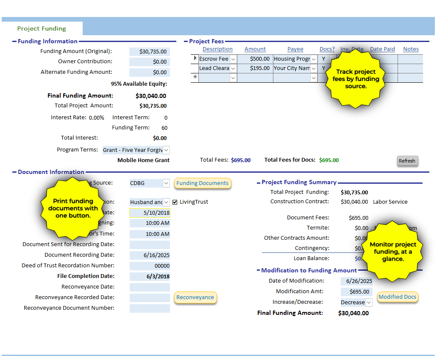Open the Husband and vesting dropdown

click(x=166, y=202)
